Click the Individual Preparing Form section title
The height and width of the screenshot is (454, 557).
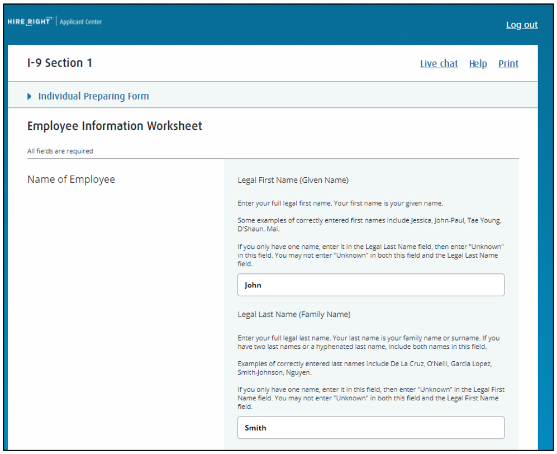click(93, 96)
